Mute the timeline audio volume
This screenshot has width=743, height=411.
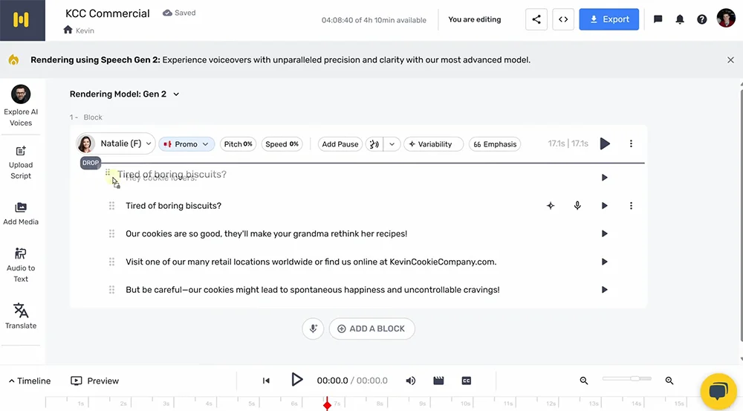coord(411,381)
